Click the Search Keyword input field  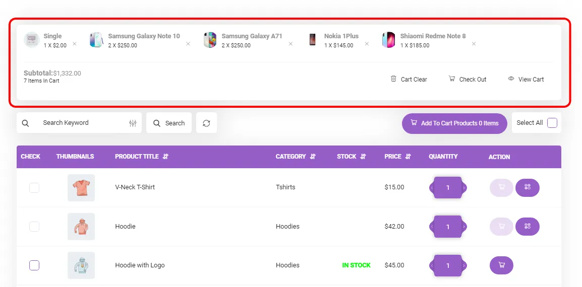coord(79,123)
